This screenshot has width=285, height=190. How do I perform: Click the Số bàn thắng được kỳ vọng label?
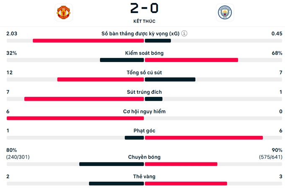tap(141, 34)
